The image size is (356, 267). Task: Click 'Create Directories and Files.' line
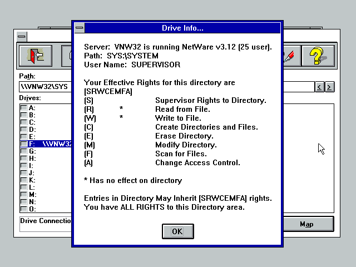tap(206, 127)
